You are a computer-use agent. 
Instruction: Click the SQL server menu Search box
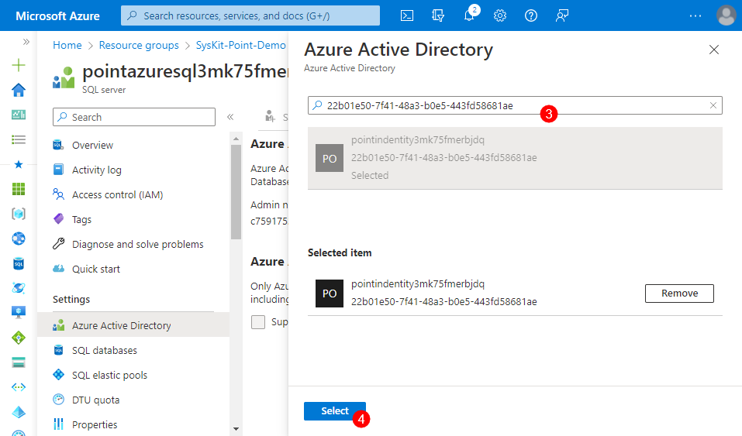(134, 117)
